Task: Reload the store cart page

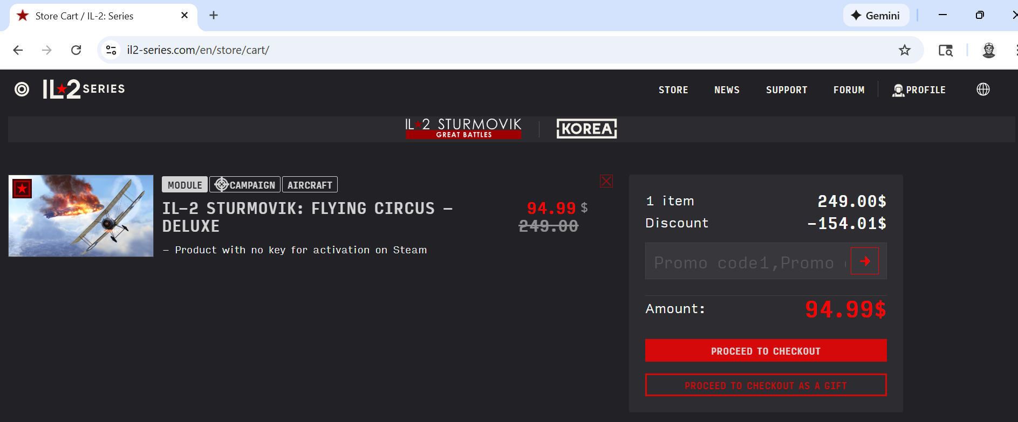Action: 76,50
